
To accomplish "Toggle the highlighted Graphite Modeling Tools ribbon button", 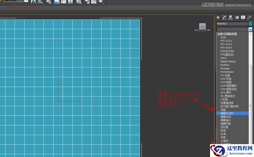I will pos(56,1).
